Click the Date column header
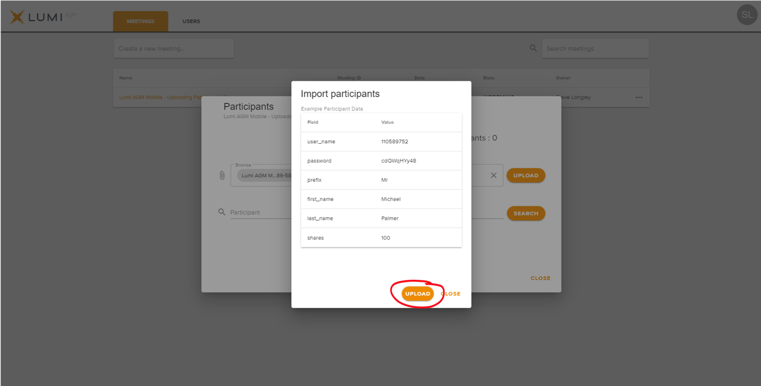This screenshot has height=386, width=761. (x=419, y=78)
